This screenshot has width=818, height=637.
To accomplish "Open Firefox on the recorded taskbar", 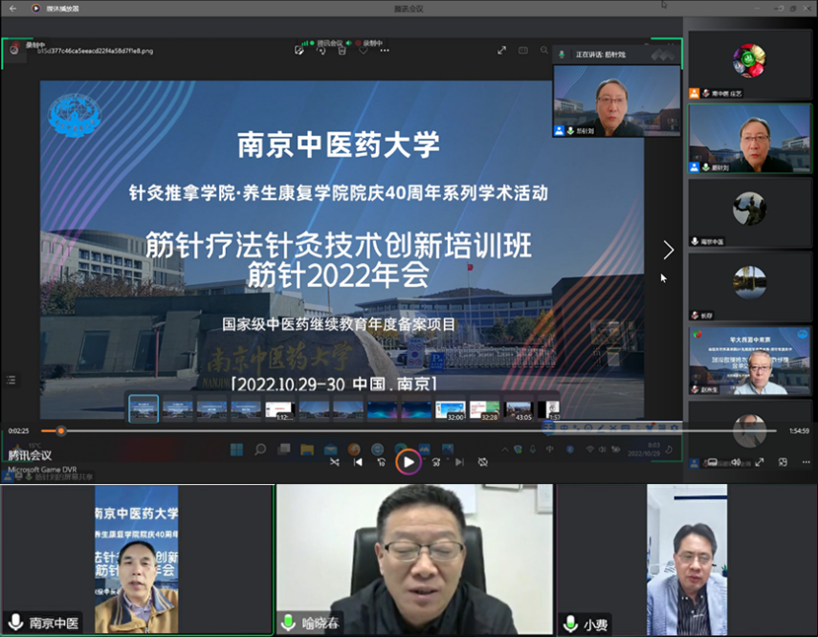I will [354, 450].
